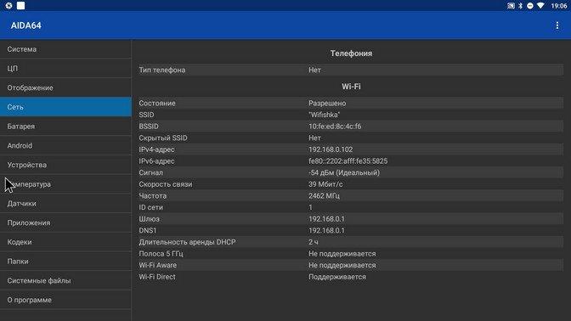Image resolution: width=571 pixels, height=321 pixels.
Task: Tap the do-not-disturb status icon
Action: point(530,6)
